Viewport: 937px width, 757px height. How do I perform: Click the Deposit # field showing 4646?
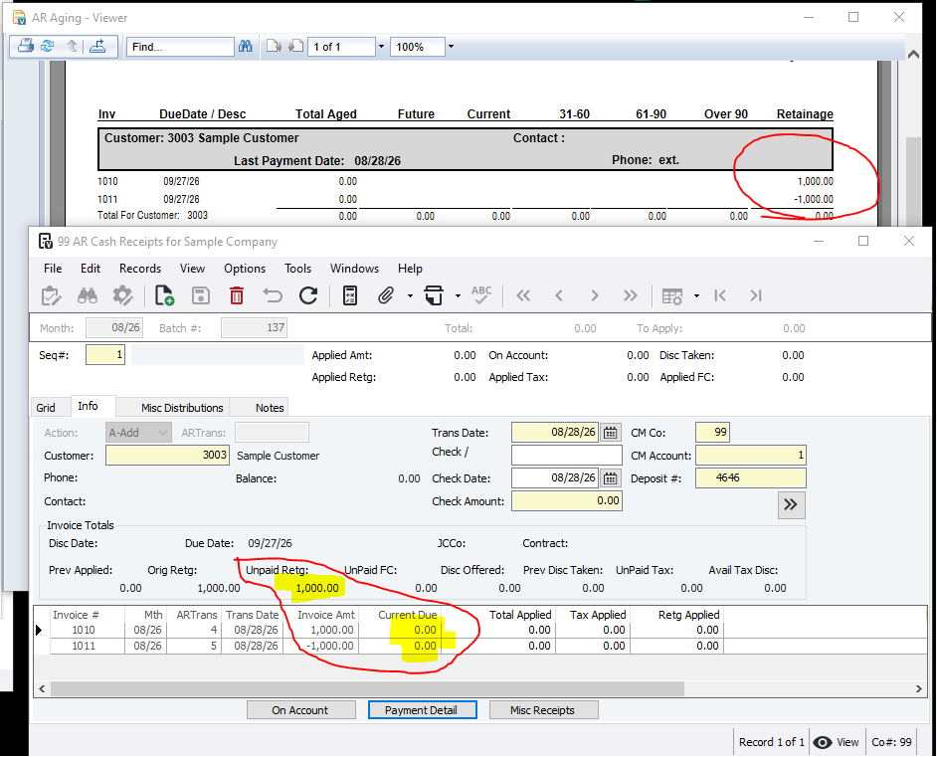(x=751, y=478)
